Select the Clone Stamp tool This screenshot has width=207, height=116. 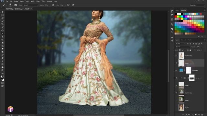(x=2, y=36)
